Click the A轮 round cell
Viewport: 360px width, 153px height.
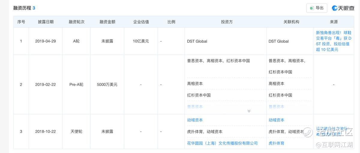click(76, 41)
